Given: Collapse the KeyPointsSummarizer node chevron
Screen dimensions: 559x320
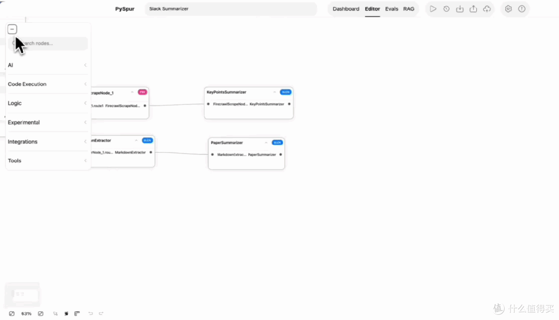Looking at the screenshot, I should click(275, 92).
